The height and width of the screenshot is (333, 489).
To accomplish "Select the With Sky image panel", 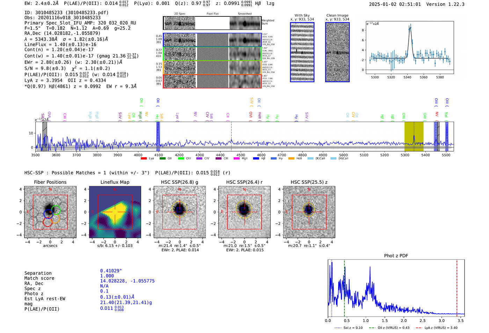I will (302, 52).
